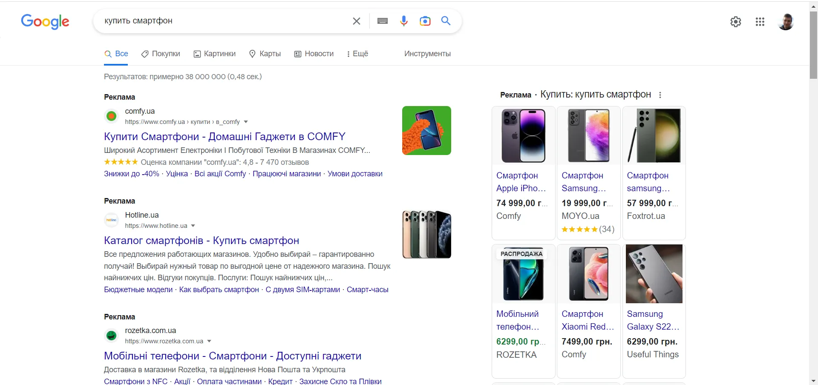Viewport: 818px width, 385px height.
Task: Select the 19 999,00 price at MOYO.ua
Action: coord(587,203)
